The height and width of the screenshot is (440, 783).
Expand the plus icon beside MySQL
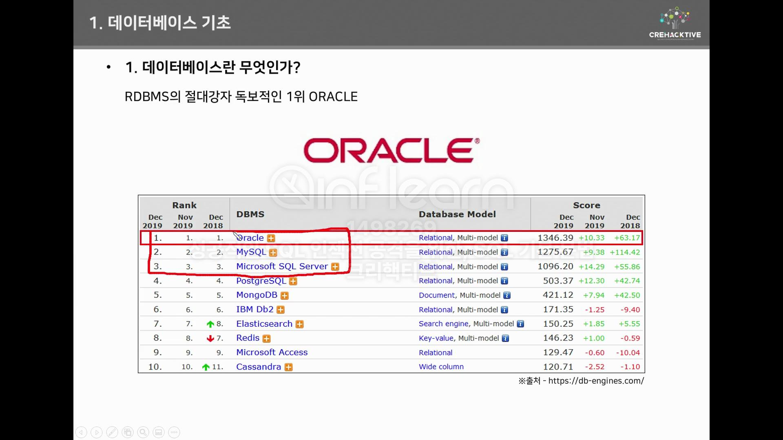coord(273,253)
